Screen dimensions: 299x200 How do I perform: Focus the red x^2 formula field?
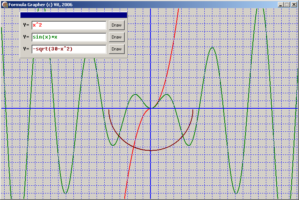pyautogui.click(x=68, y=25)
